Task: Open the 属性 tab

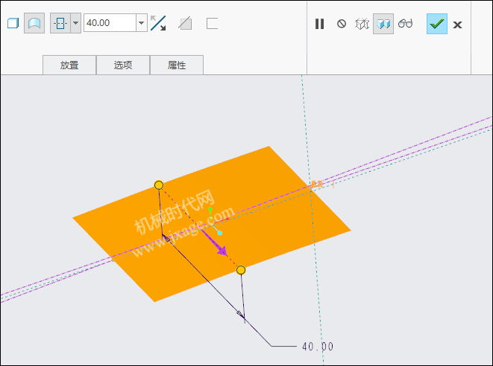Action: coord(177,65)
